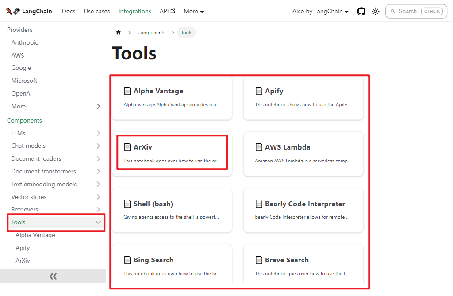453x296 pixels.
Task: Expand the LLMs sidebar category
Action: click(x=98, y=133)
